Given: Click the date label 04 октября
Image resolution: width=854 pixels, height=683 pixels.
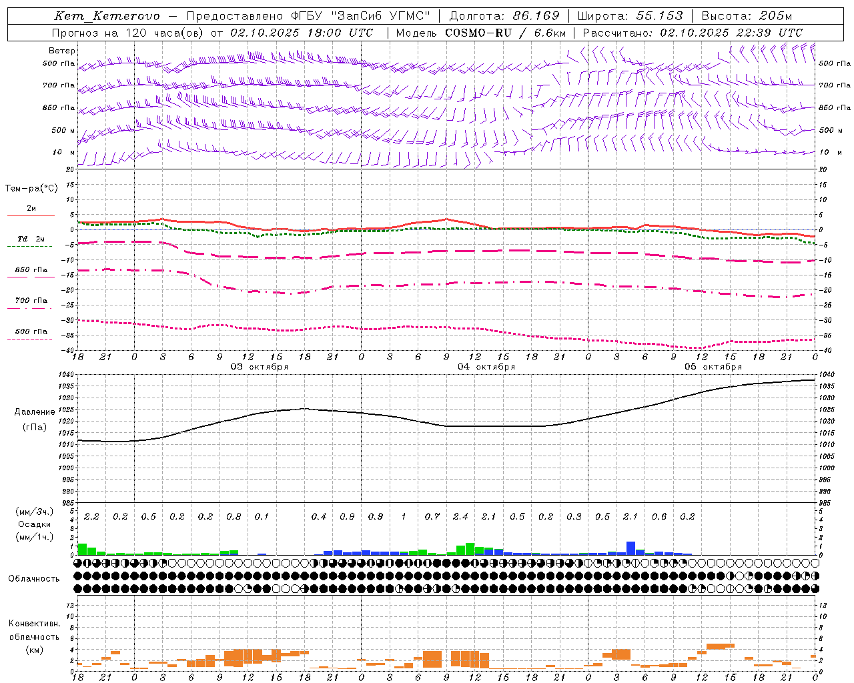Looking at the screenshot, I should point(486,367).
